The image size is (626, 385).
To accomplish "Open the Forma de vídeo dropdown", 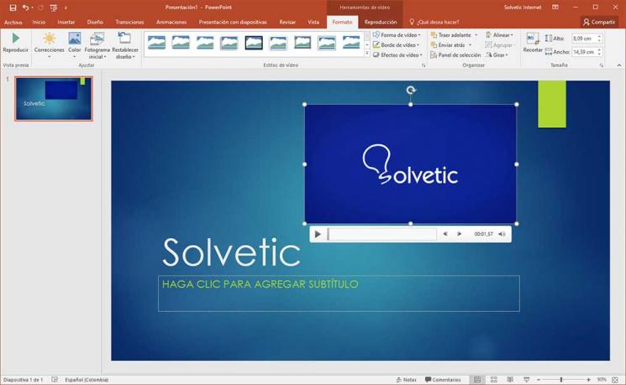I will 397,35.
